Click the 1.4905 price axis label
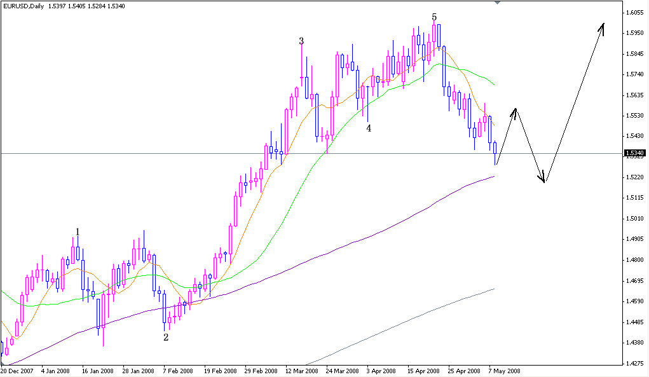Screen dimensions: 649x377 [635, 239]
